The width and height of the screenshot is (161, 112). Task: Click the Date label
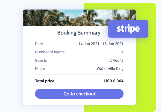coord(39,44)
